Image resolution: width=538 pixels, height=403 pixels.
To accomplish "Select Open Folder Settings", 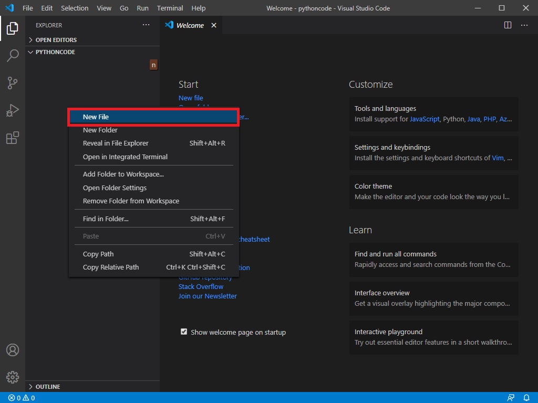I will (153, 188).
